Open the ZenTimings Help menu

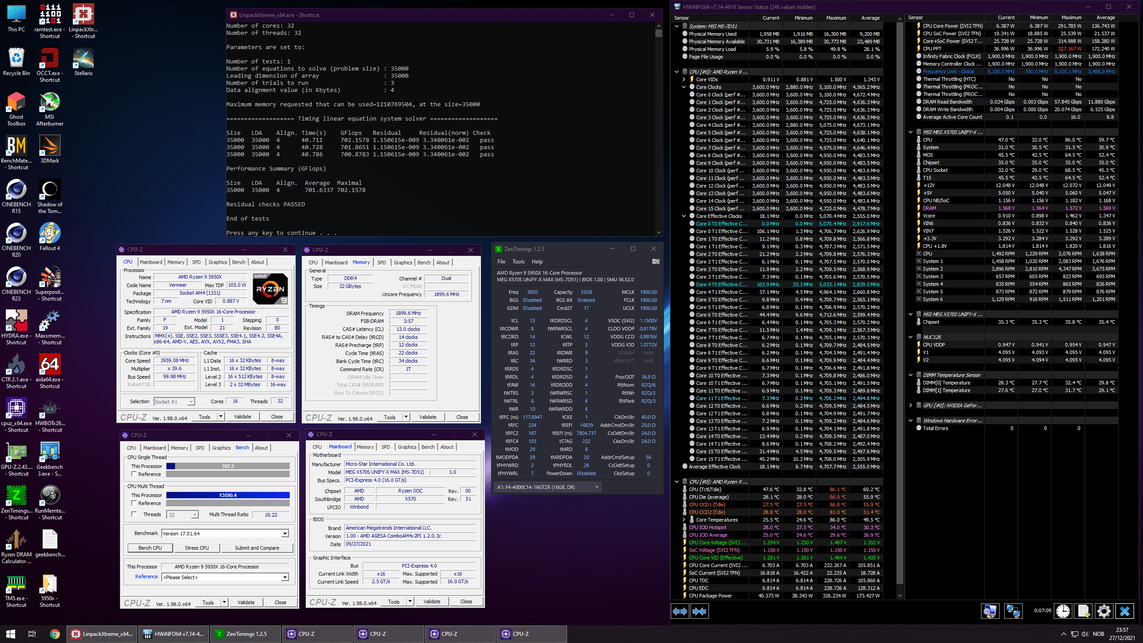coord(537,262)
